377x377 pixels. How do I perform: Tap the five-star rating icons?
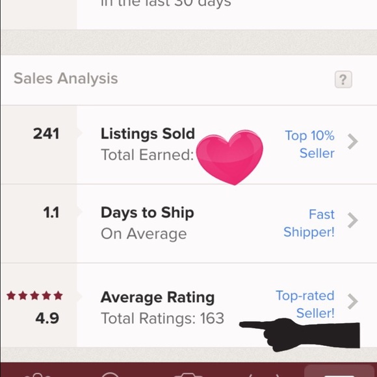click(x=34, y=296)
